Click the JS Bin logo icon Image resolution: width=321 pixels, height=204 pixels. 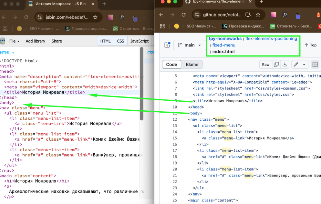click(3, 41)
